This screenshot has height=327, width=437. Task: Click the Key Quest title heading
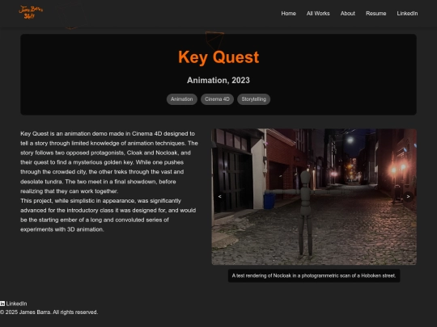218,57
